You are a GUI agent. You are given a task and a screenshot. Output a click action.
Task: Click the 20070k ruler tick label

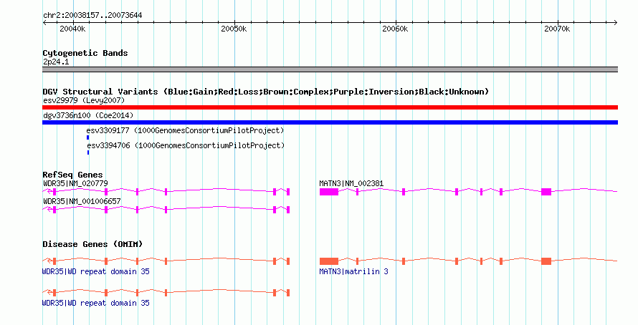coord(557,29)
